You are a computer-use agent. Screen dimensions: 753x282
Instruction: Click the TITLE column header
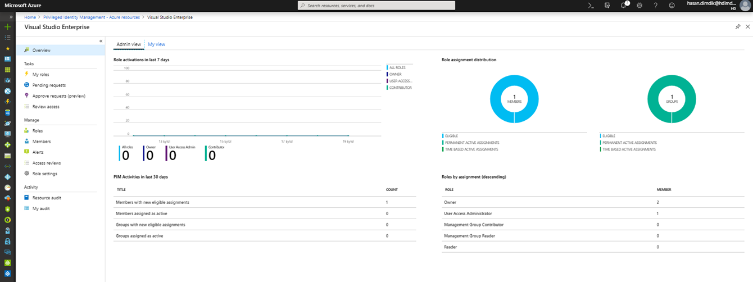(x=121, y=189)
